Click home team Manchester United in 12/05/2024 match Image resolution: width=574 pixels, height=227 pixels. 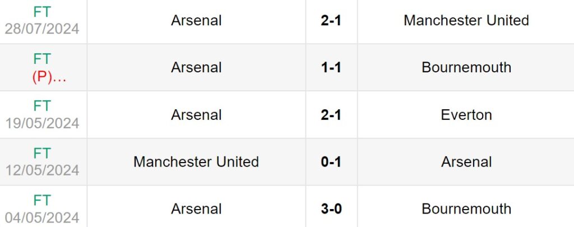pos(196,162)
